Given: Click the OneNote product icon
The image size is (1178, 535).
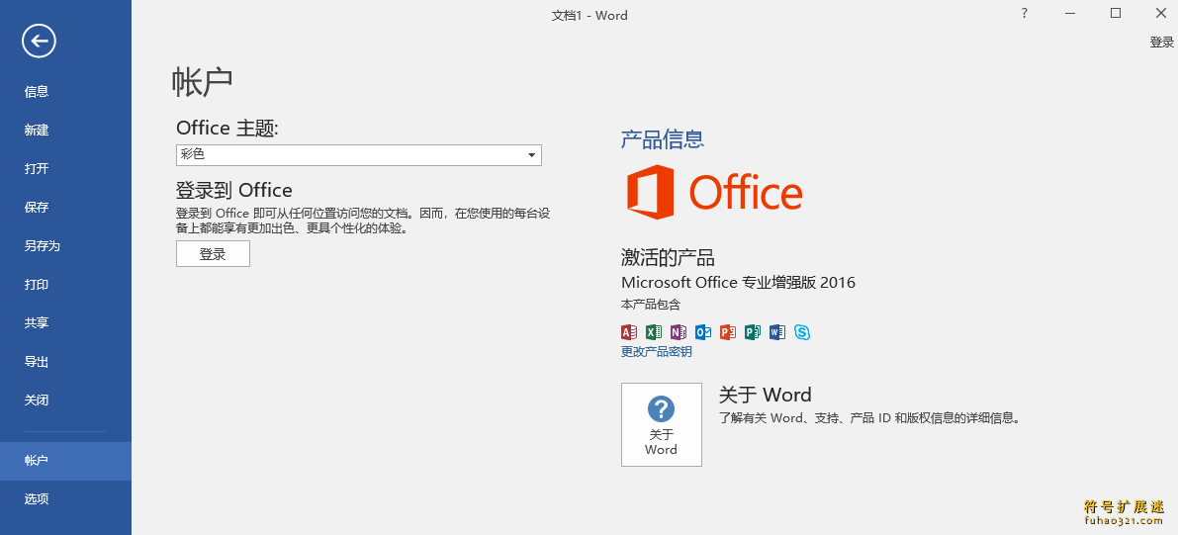Looking at the screenshot, I should [679, 332].
